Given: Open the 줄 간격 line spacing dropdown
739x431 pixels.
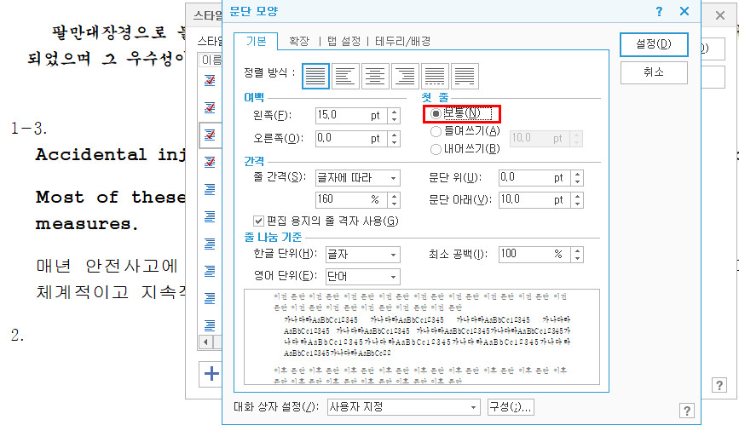Looking at the screenshot, I should pyautogui.click(x=356, y=177).
